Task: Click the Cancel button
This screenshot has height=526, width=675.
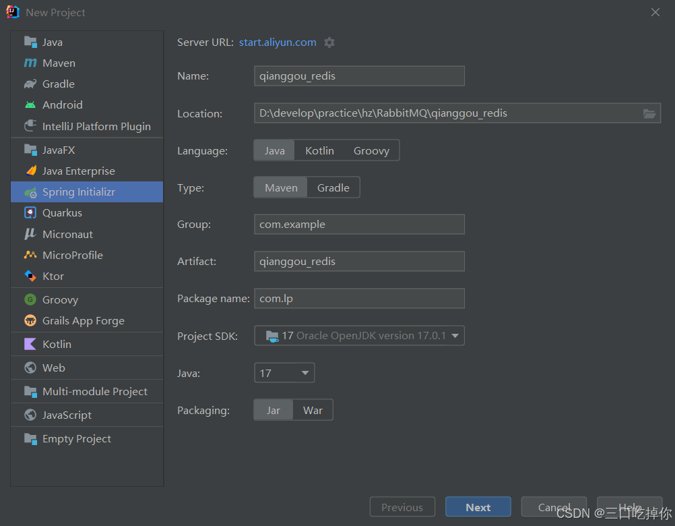Action: pyautogui.click(x=554, y=507)
